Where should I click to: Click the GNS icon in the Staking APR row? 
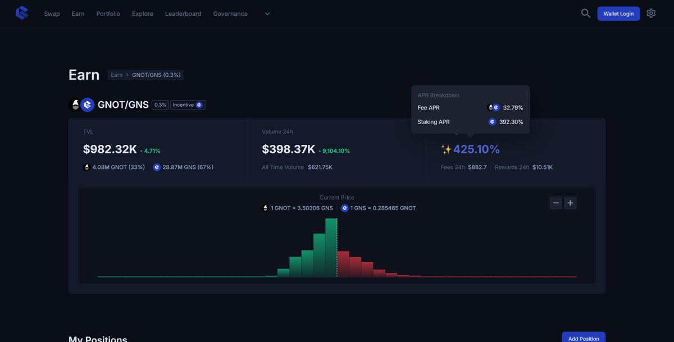point(493,122)
